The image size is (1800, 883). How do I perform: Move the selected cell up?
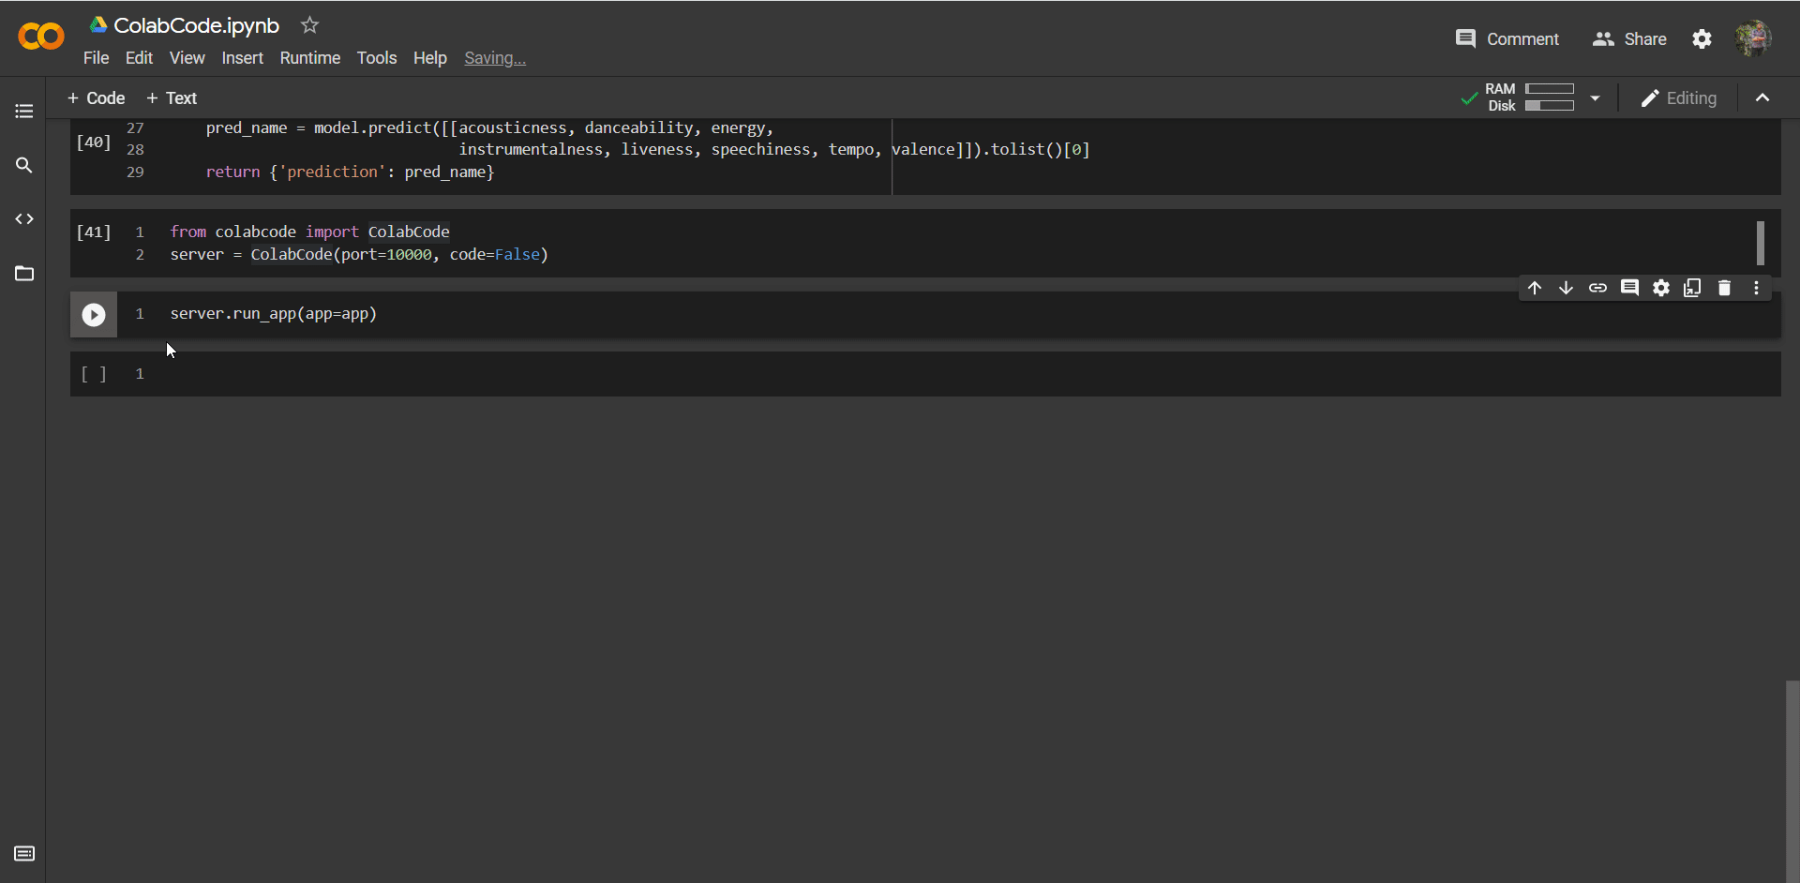pos(1535,288)
